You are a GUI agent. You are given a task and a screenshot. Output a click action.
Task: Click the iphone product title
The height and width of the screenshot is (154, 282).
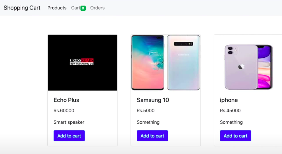pos(229,100)
